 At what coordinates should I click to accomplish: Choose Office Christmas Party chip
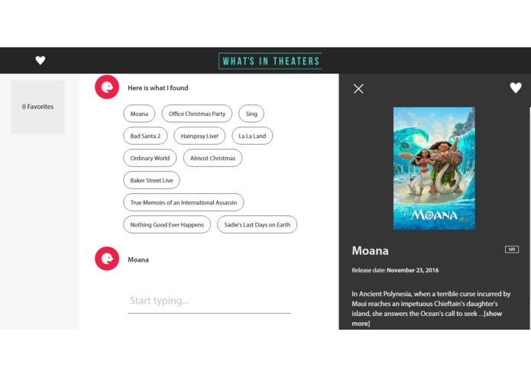[197, 114]
